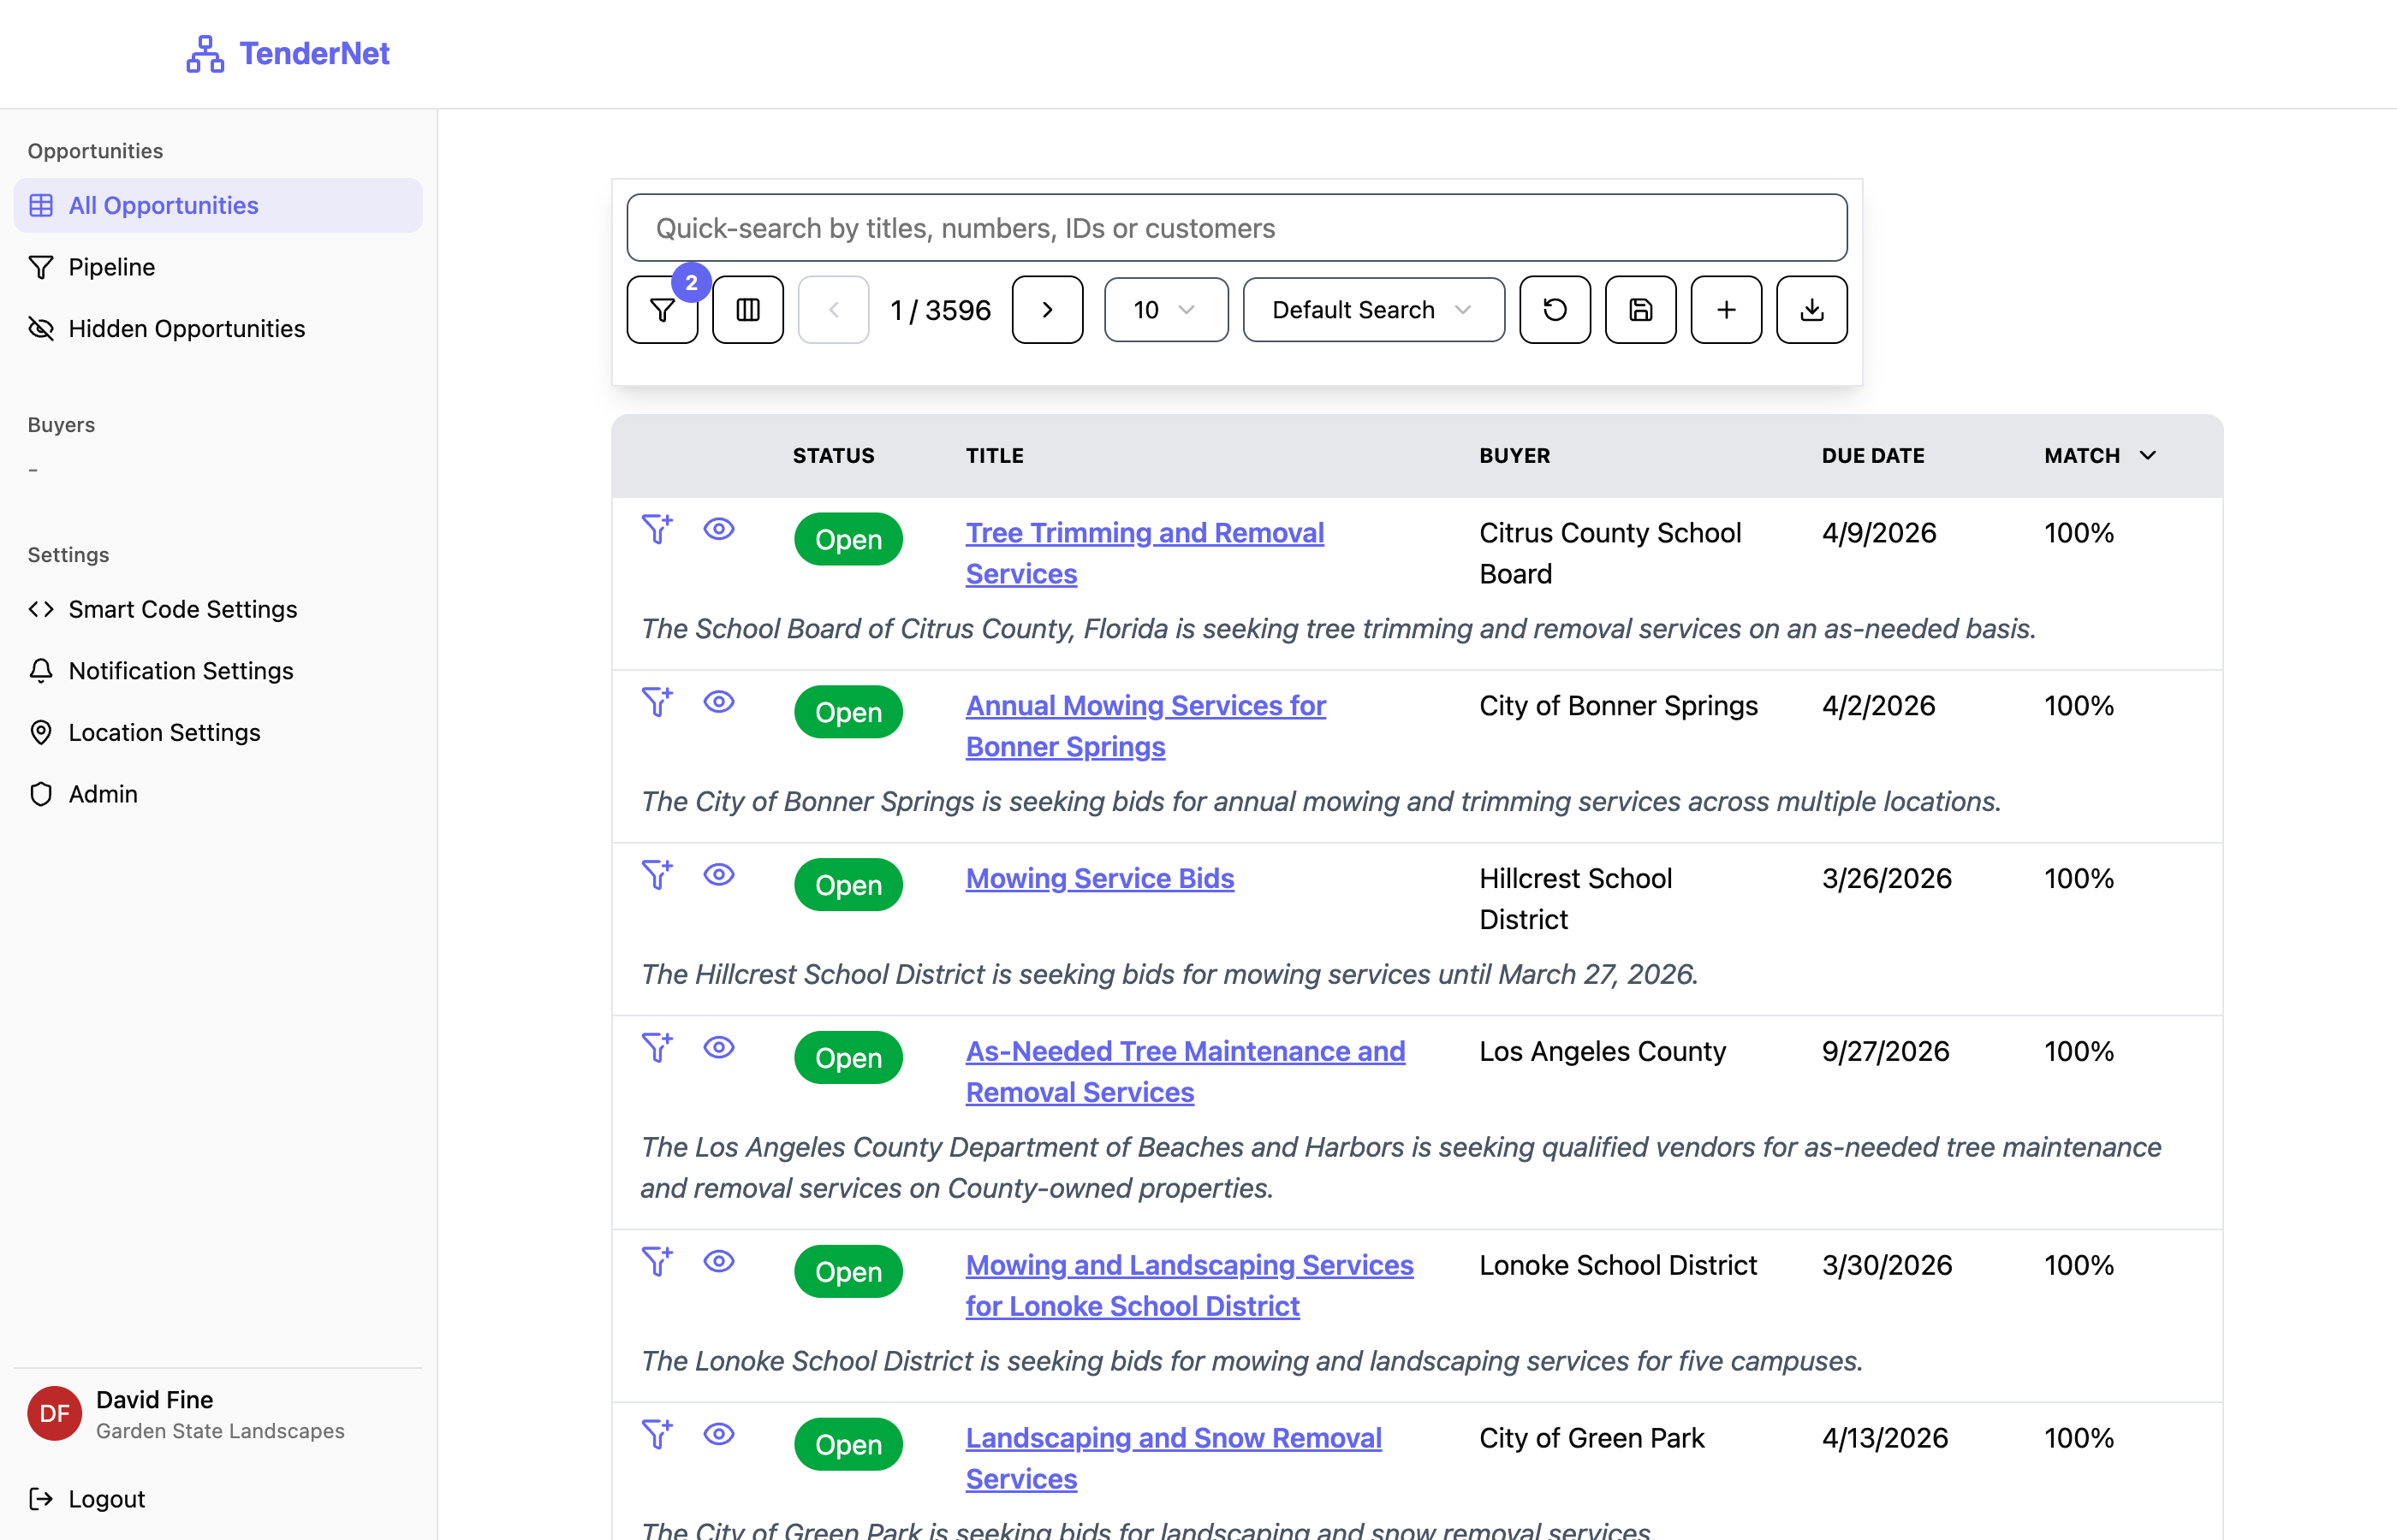Click the save search floppy icon
The height and width of the screenshot is (1540, 2397).
pos(1639,310)
